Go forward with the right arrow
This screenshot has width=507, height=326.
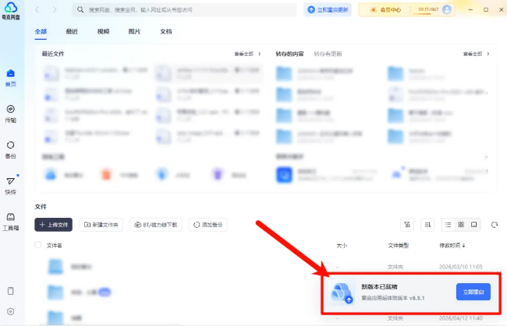(x=55, y=10)
